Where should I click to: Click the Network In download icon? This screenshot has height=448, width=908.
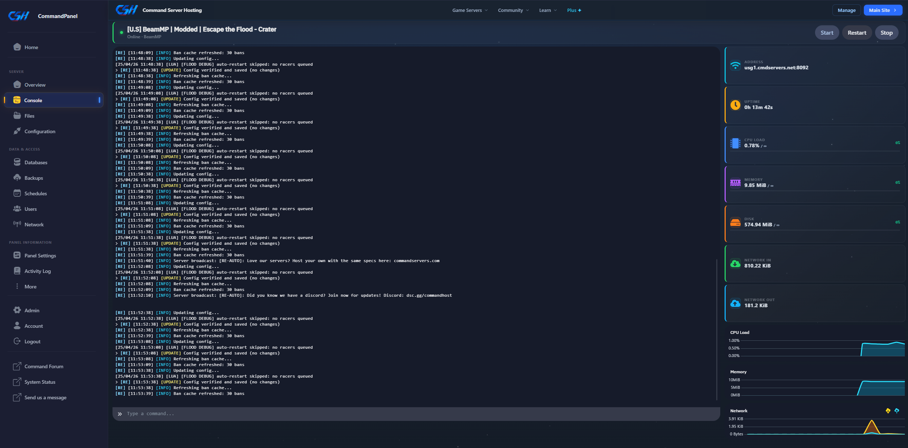coord(735,264)
